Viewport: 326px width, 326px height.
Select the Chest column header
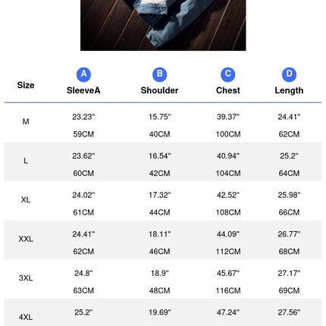click(x=228, y=90)
